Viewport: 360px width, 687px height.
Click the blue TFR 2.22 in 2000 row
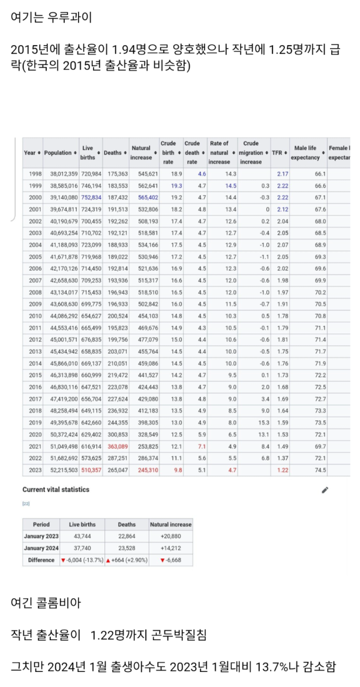tap(283, 198)
